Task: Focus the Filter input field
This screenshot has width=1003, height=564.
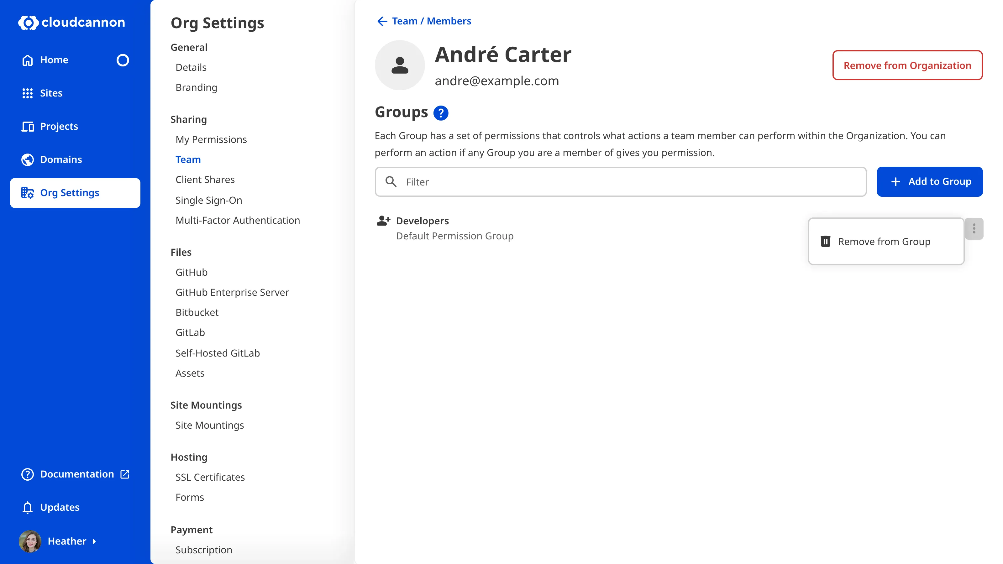Action: click(x=621, y=182)
